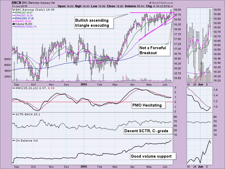Viewport: 225px width, 169px height.
Task: Click the 19.00 price label on main chart axis
Action: pyautogui.click(x=177, y=10)
